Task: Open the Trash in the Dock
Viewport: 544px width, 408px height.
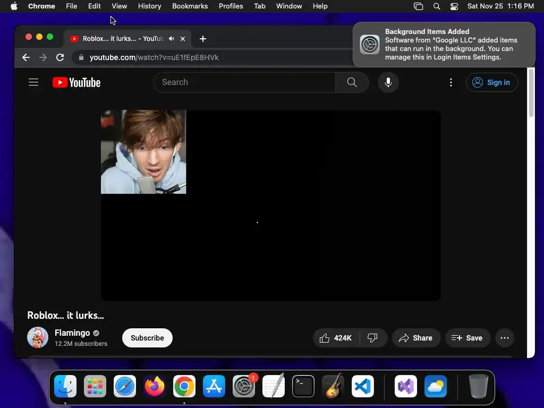Action: pos(479,386)
